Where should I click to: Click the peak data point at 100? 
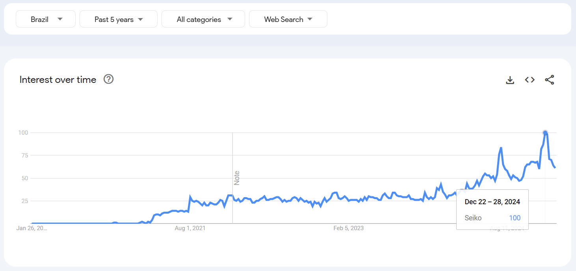pos(545,133)
